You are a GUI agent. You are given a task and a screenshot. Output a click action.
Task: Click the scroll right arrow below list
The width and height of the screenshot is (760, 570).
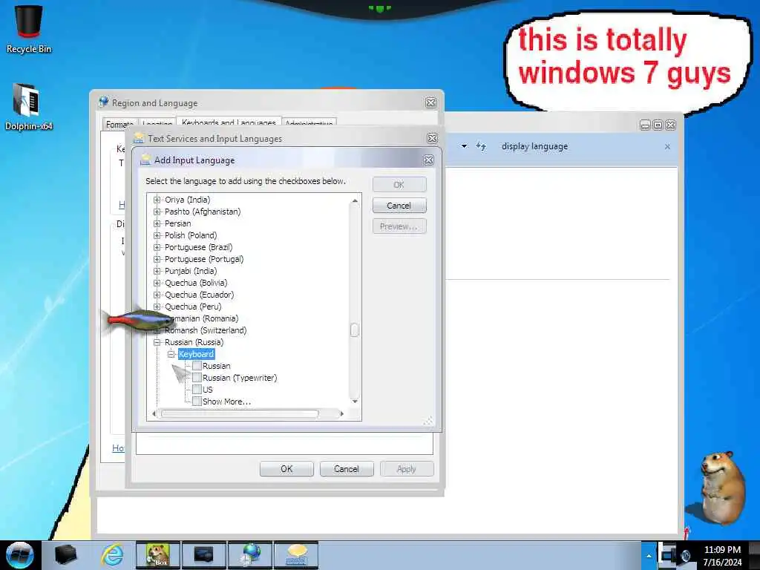pyautogui.click(x=341, y=413)
